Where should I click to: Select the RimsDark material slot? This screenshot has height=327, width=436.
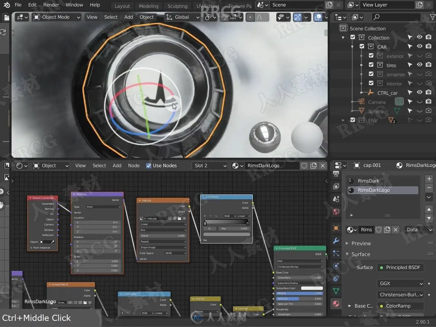[x=383, y=181]
